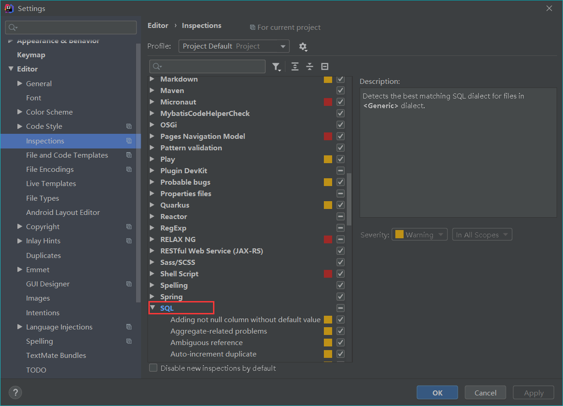Expand all inspection groups icon
This screenshot has height=406, width=563.
[295, 67]
